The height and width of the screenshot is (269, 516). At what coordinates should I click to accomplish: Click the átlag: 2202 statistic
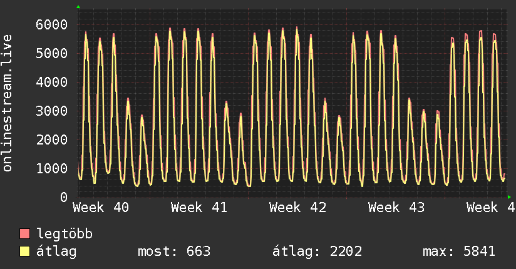click(x=317, y=251)
